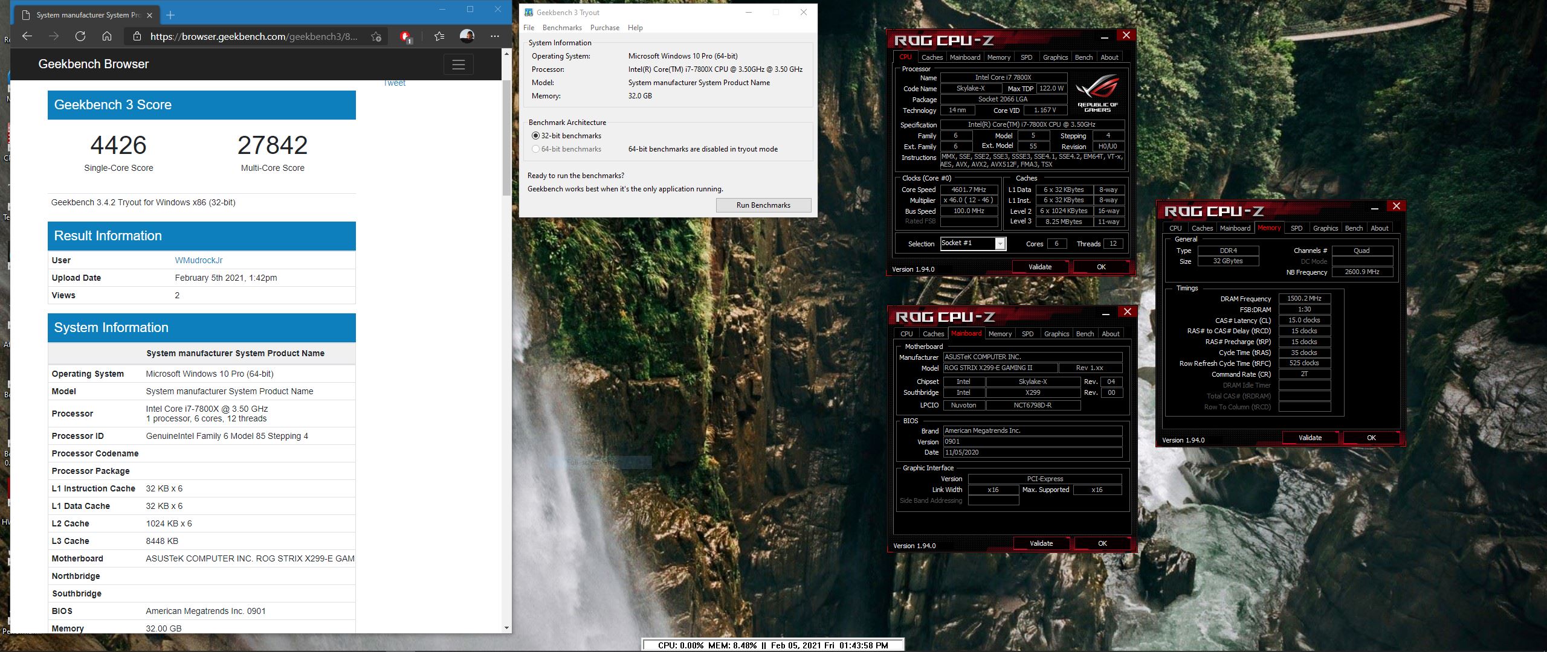Image resolution: width=1547 pixels, height=652 pixels.
Task: Click the address bar lock icon
Action: 137,36
